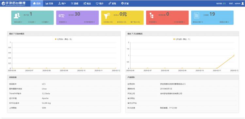Viewport: 245px width, 119px height.
Task: Click the 手游后台管理 logo
Action: (13, 3)
